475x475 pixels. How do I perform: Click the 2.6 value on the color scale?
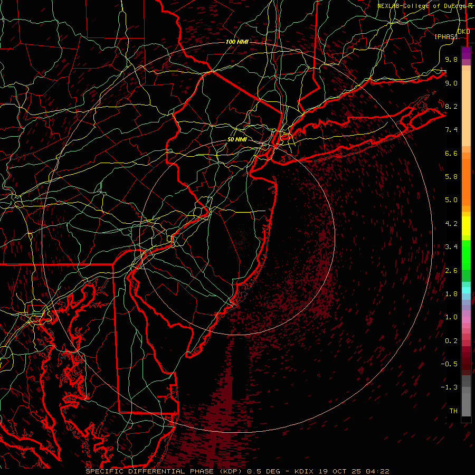[x=451, y=271]
